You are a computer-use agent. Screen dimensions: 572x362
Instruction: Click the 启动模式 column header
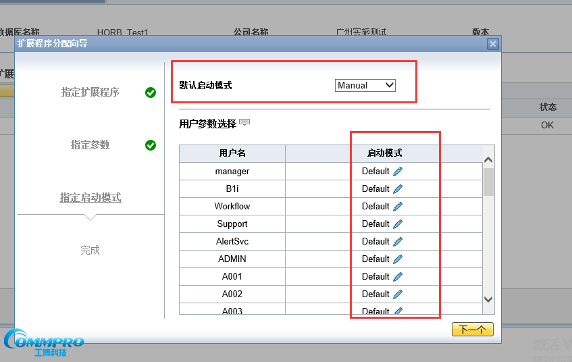pos(384,153)
